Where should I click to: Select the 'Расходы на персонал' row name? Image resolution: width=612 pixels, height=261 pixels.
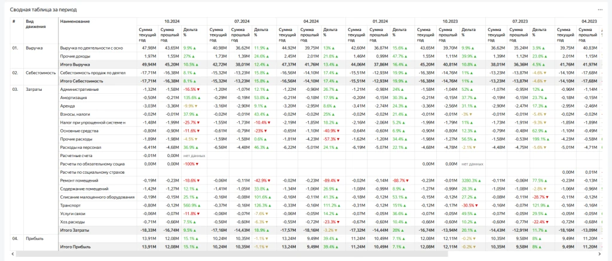[81, 147]
